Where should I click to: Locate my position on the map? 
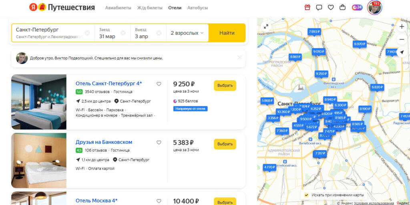[x=402, y=52]
